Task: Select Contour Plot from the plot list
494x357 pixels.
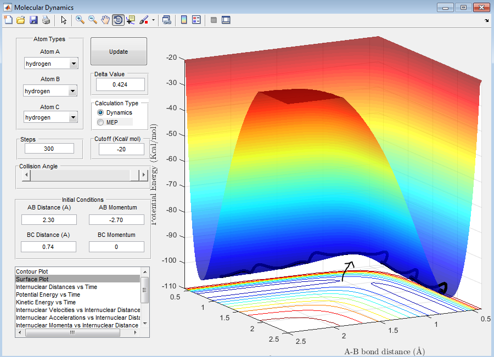Action: [x=32, y=271]
